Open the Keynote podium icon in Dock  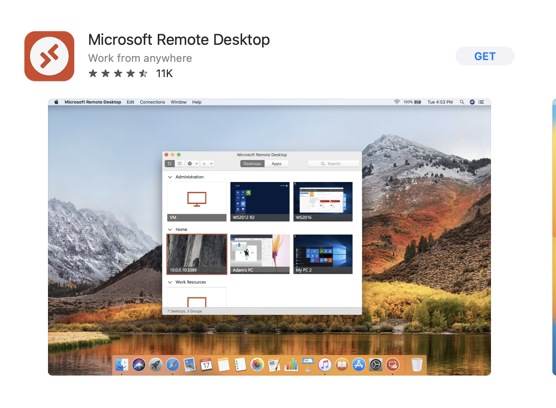coord(308,364)
